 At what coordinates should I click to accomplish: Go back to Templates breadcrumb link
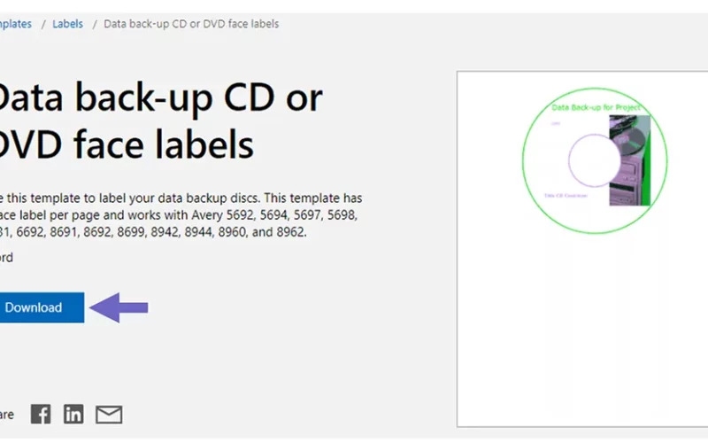(x=16, y=24)
